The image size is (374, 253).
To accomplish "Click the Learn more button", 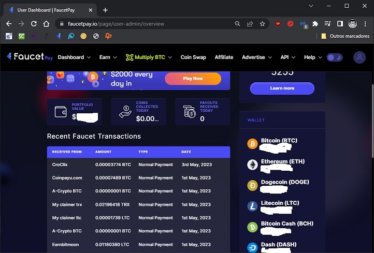I will tap(282, 88).
